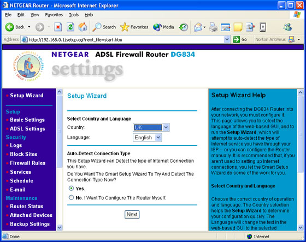
Task: Open Schedule in the sidebar
Action: (21, 181)
